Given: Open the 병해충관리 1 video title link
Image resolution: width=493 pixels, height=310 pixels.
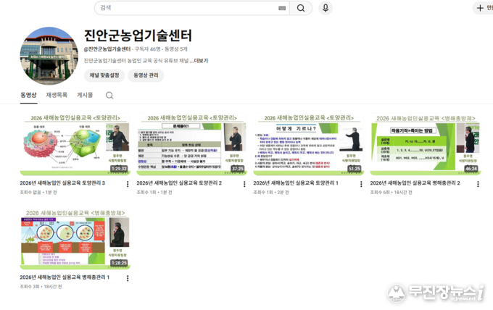Looking at the screenshot, I should click(x=65, y=277).
